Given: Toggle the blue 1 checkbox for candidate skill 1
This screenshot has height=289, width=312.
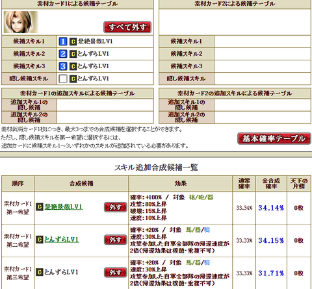Looking at the screenshot, I should click(63, 42).
